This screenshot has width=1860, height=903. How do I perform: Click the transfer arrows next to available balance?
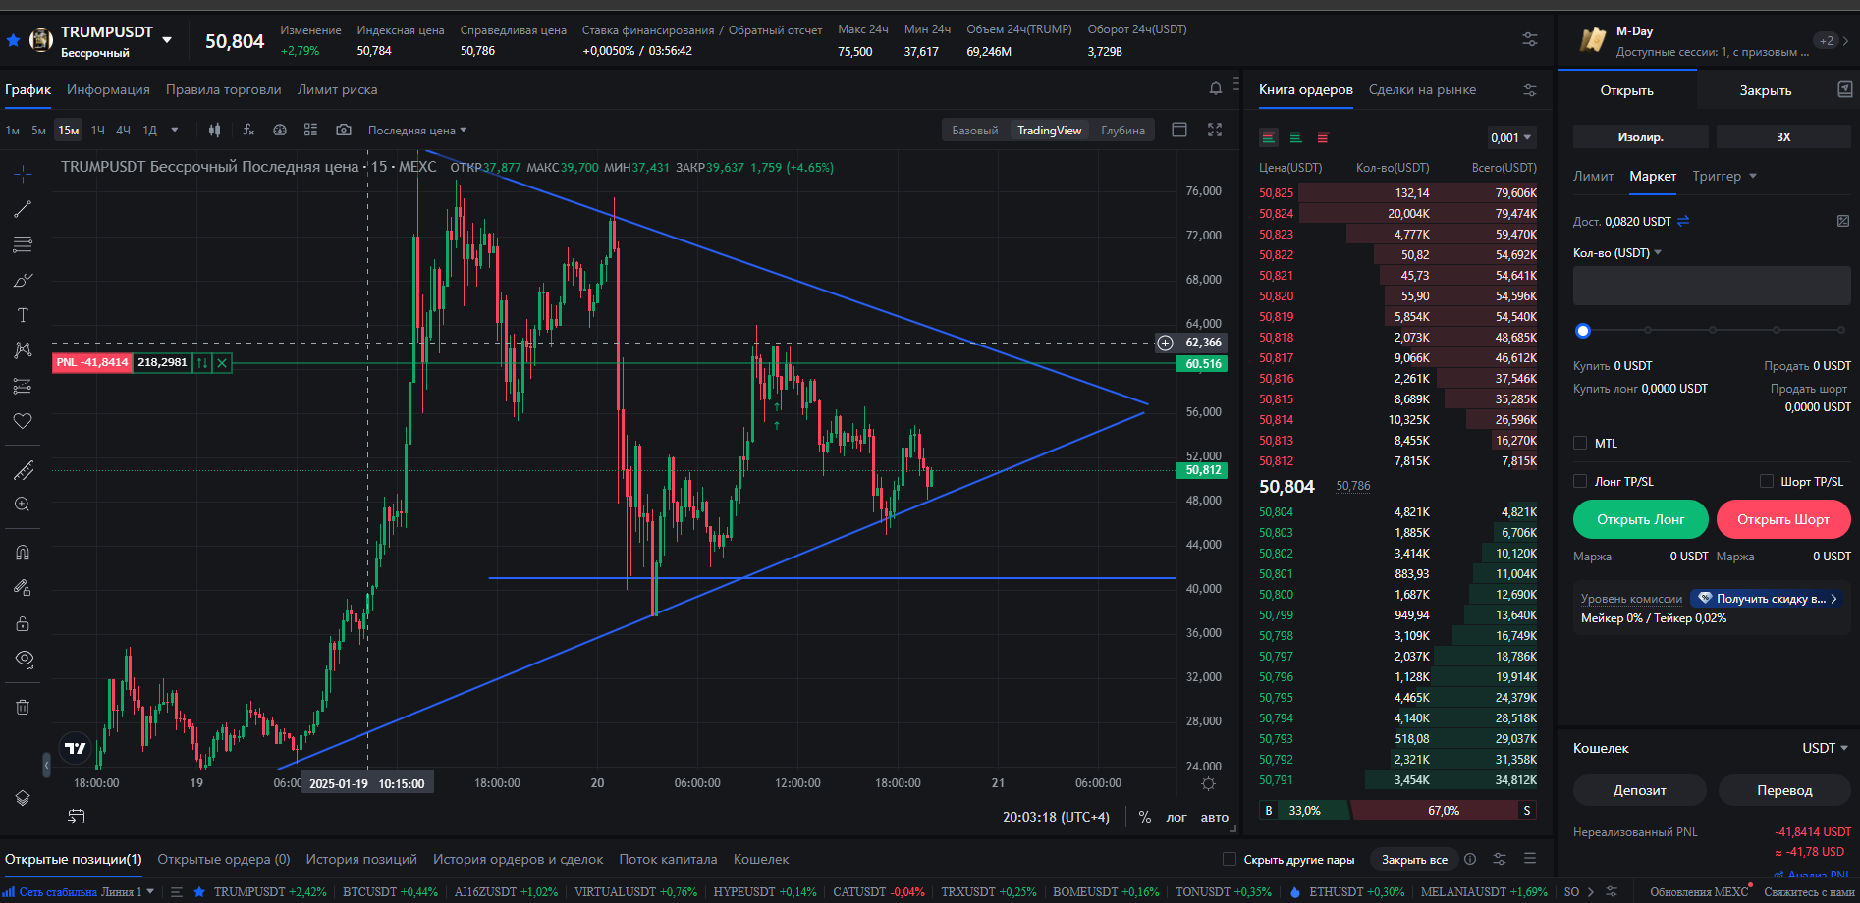point(1683,221)
